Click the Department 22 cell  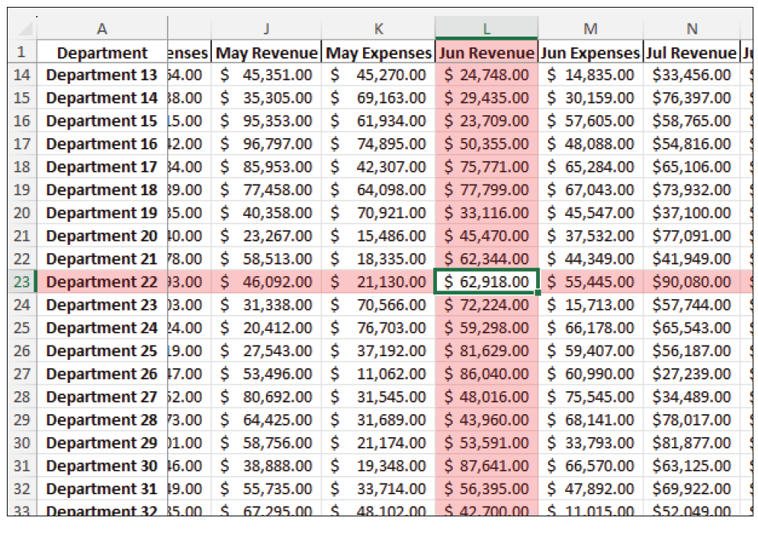point(101,282)
